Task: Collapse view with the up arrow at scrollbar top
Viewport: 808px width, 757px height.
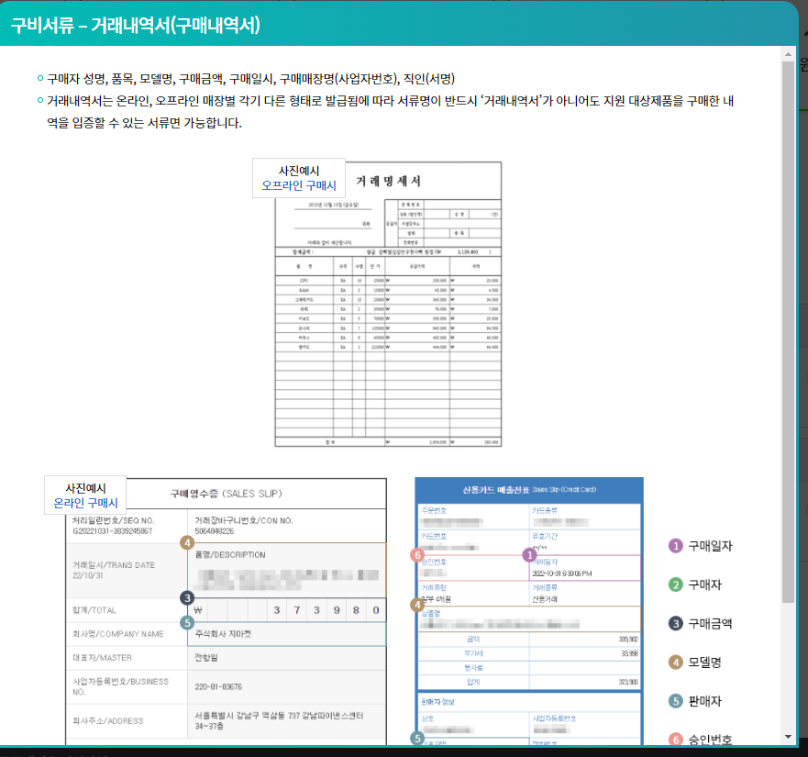Action: tap(787, 55)
